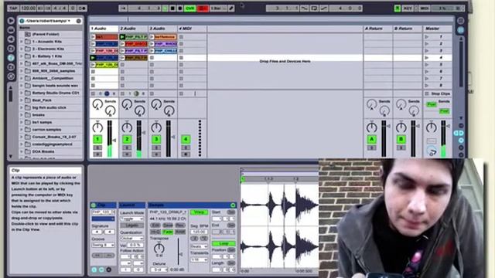Toggle track 3 activator button
495x278 pixels.
pyautogui.click(x=156, y=139)
